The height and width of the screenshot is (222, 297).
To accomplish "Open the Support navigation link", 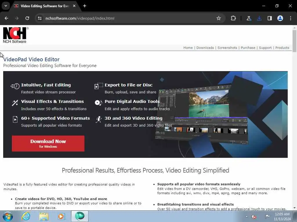I will point(265,48).
